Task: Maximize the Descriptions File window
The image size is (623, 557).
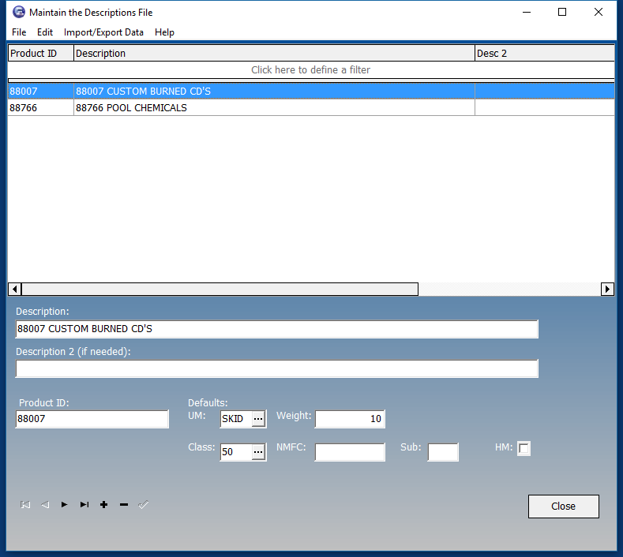Action: coord(562,13)
